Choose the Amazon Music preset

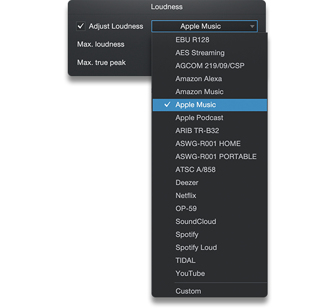point(210,92)
